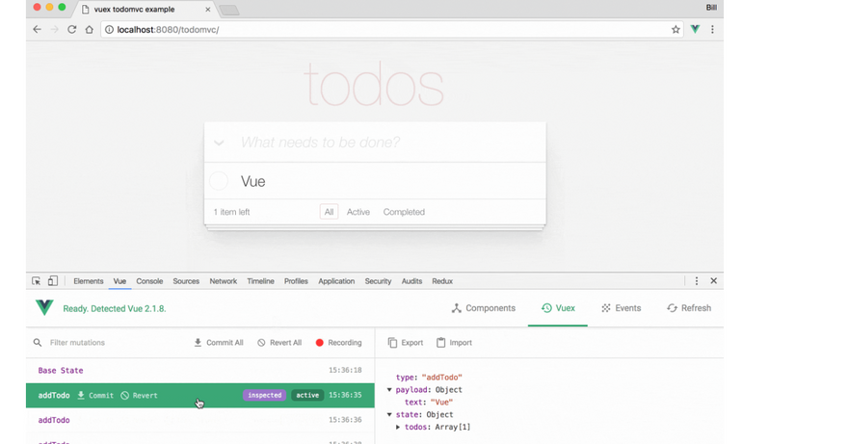Click the Commit All button
Viewport: 848px width, 444px height.
(x=218, y=343)
